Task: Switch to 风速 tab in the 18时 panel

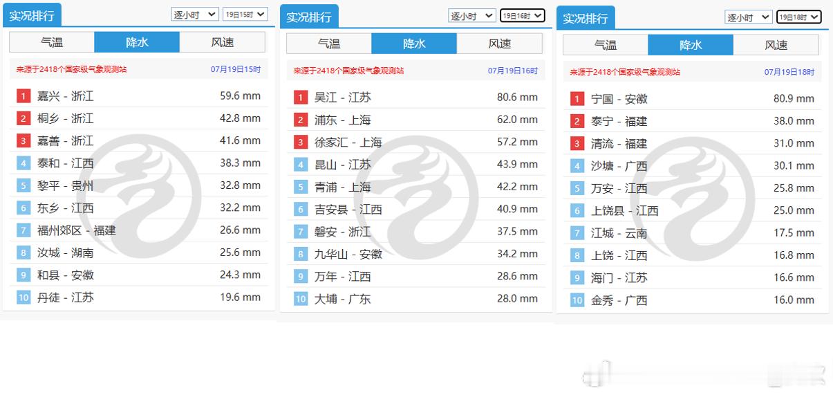Action: [x=776, y=45]
